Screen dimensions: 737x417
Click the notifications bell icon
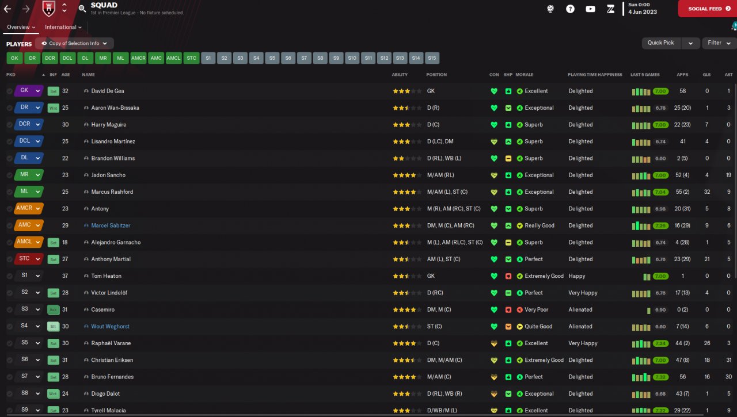point(734,26)
